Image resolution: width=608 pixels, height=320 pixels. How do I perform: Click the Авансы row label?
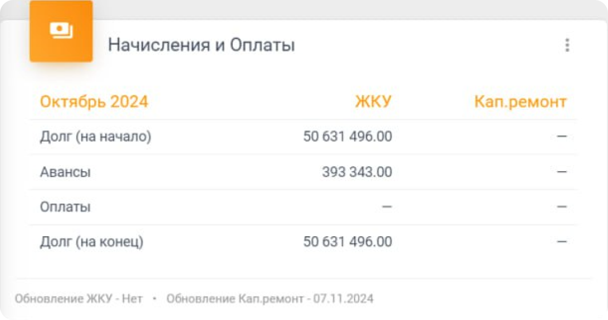point(65,172)
